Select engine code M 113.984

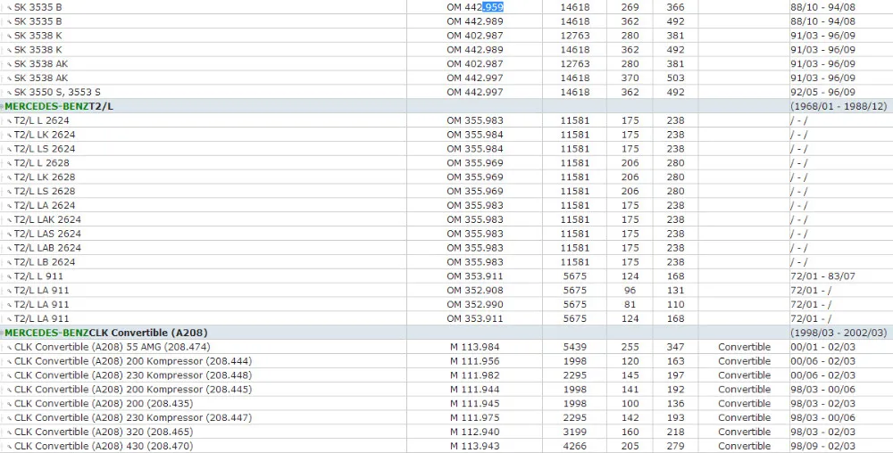(475, 347)
